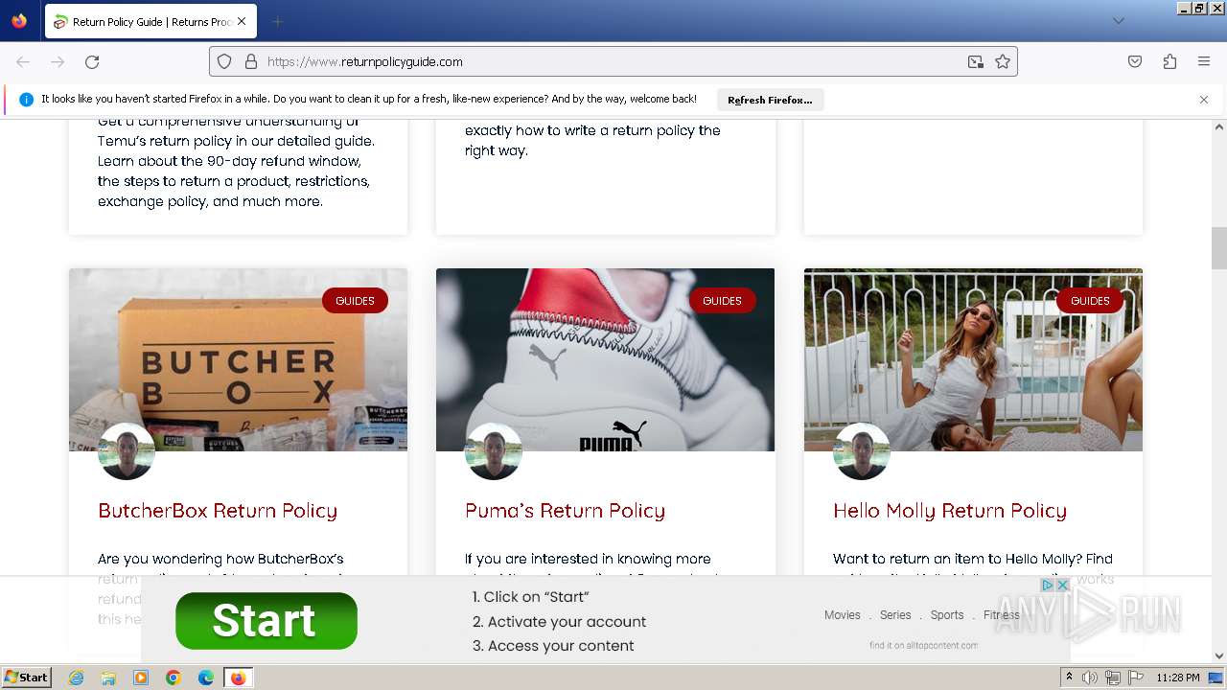
Task: Open Hello Molly Return Policy link
Action: [950, 511]
